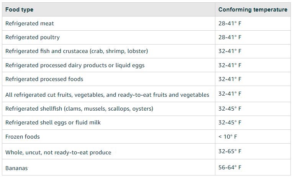Click the temperature value for refrigerated processed foods
The image size is (292, 177).
pos(230,79)
